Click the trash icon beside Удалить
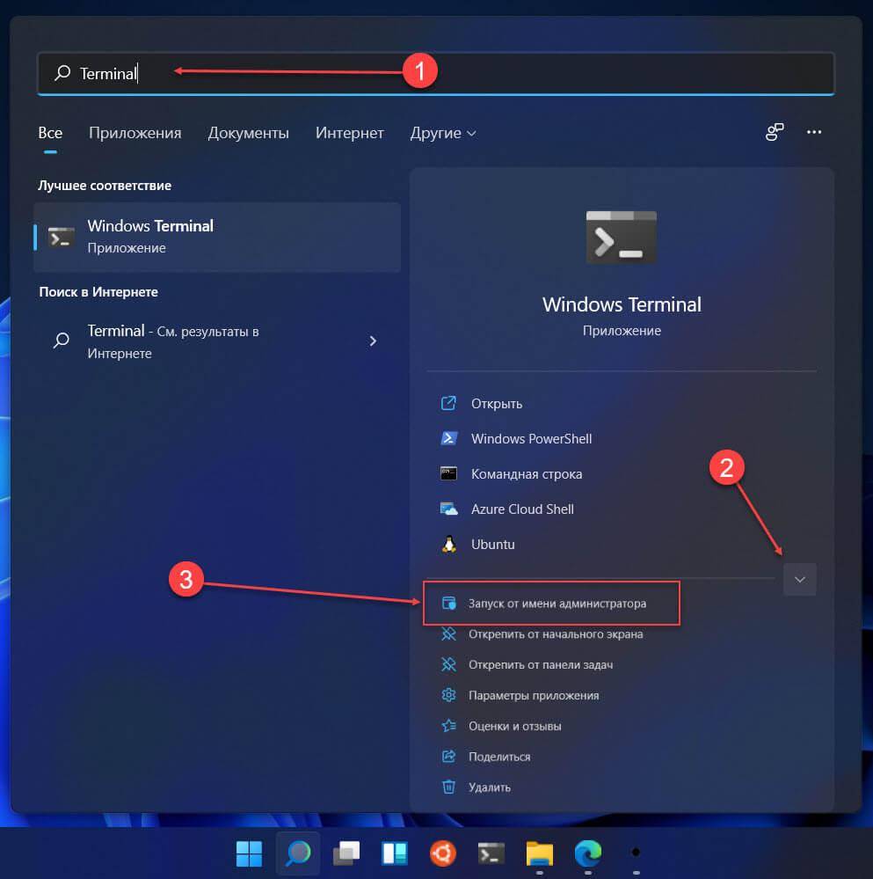873x879 pixels. [x=448, y=787]
